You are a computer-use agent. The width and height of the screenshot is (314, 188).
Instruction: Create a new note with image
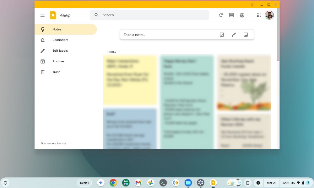pos(246,34)
